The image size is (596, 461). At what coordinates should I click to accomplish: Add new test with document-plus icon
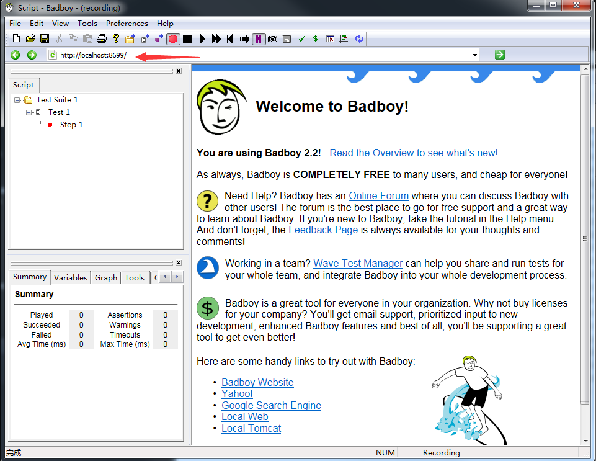coord(145,38)
